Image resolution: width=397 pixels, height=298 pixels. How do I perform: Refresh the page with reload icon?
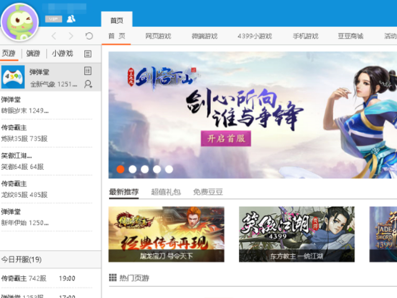click(x=89, y=36)
